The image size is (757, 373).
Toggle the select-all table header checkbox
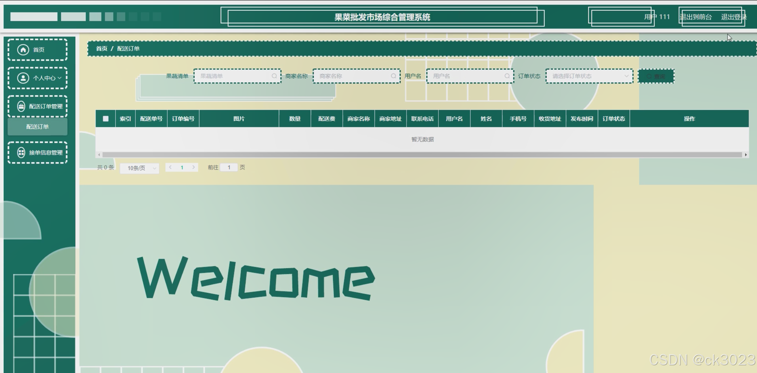pos(106,119)
